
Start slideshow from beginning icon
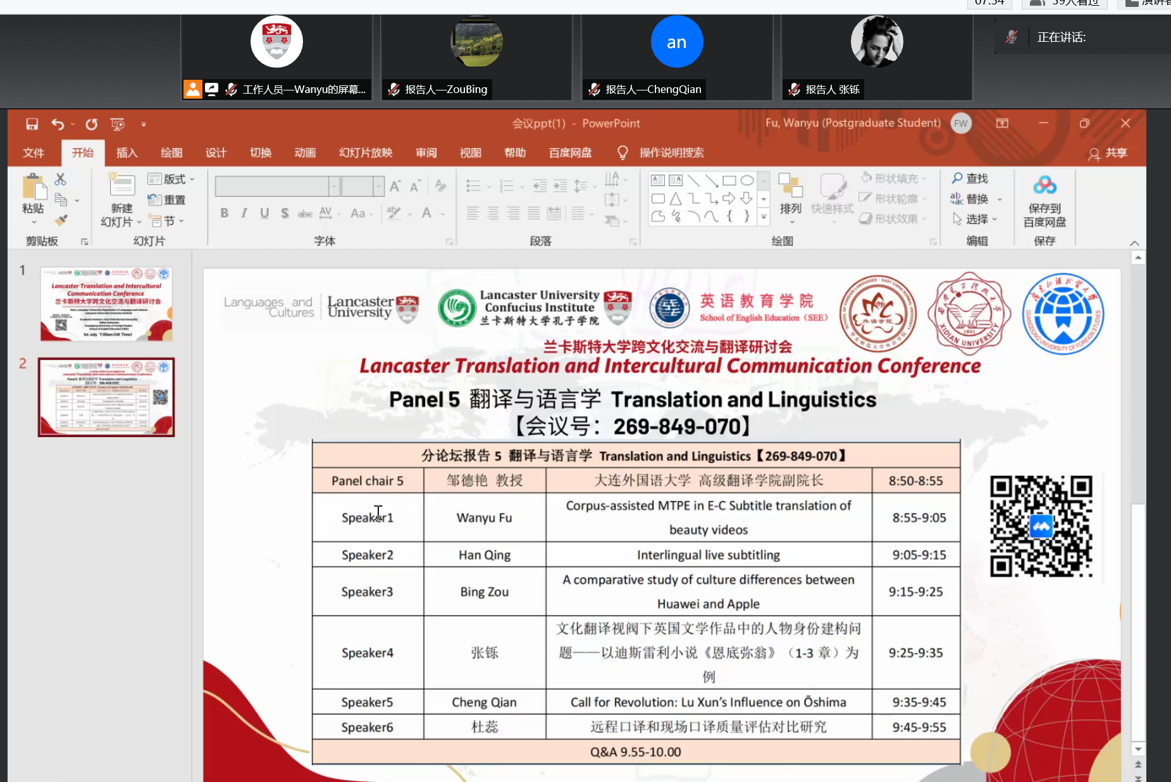coord(117,124)
